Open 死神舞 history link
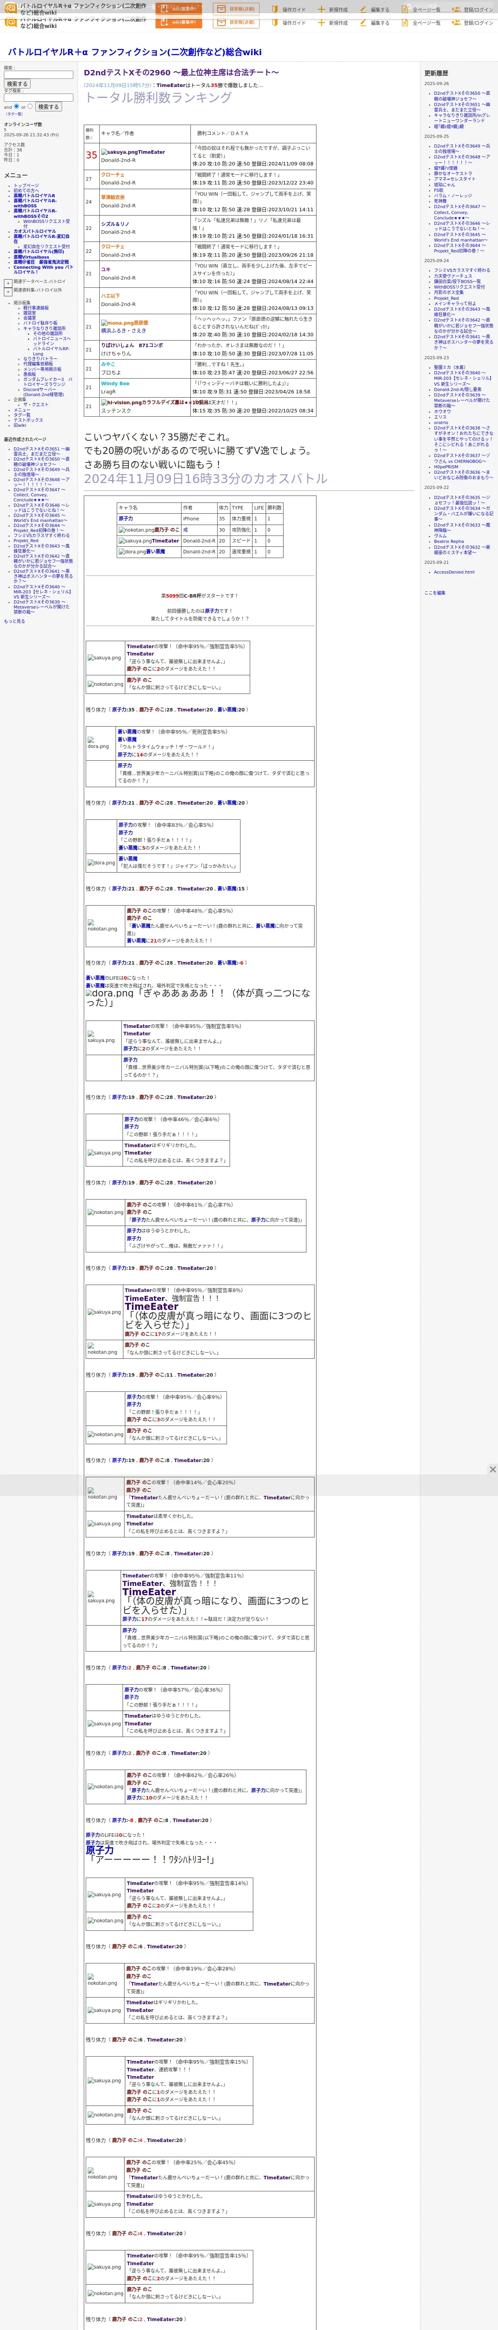Image resolution: width=498 pixels, height=2330 pixels. pos(440,201)
